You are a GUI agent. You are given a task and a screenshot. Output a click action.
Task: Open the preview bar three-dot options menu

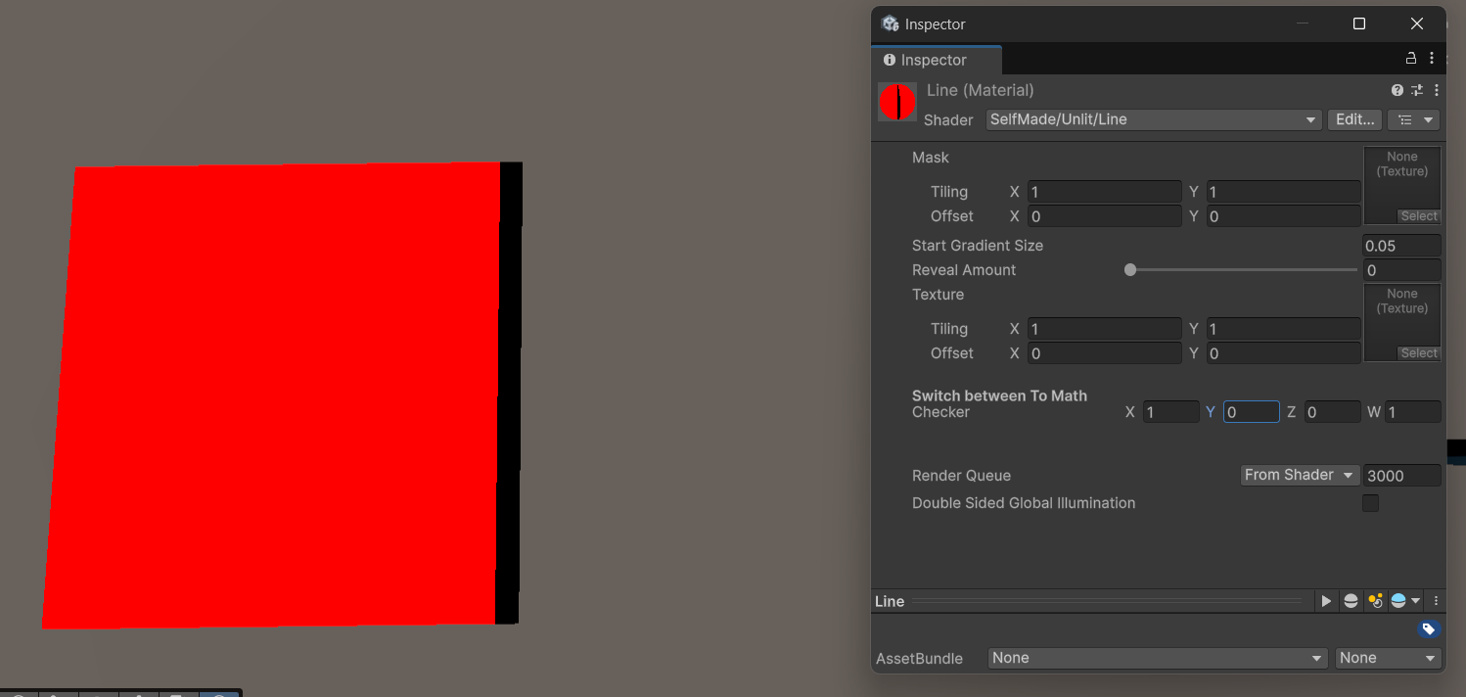click(1436, 601)
